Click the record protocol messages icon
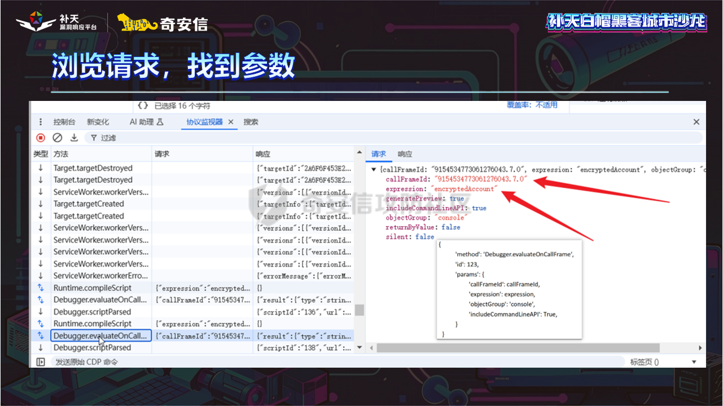This screenshot has height=406, width=723. [x=41, y=138]
